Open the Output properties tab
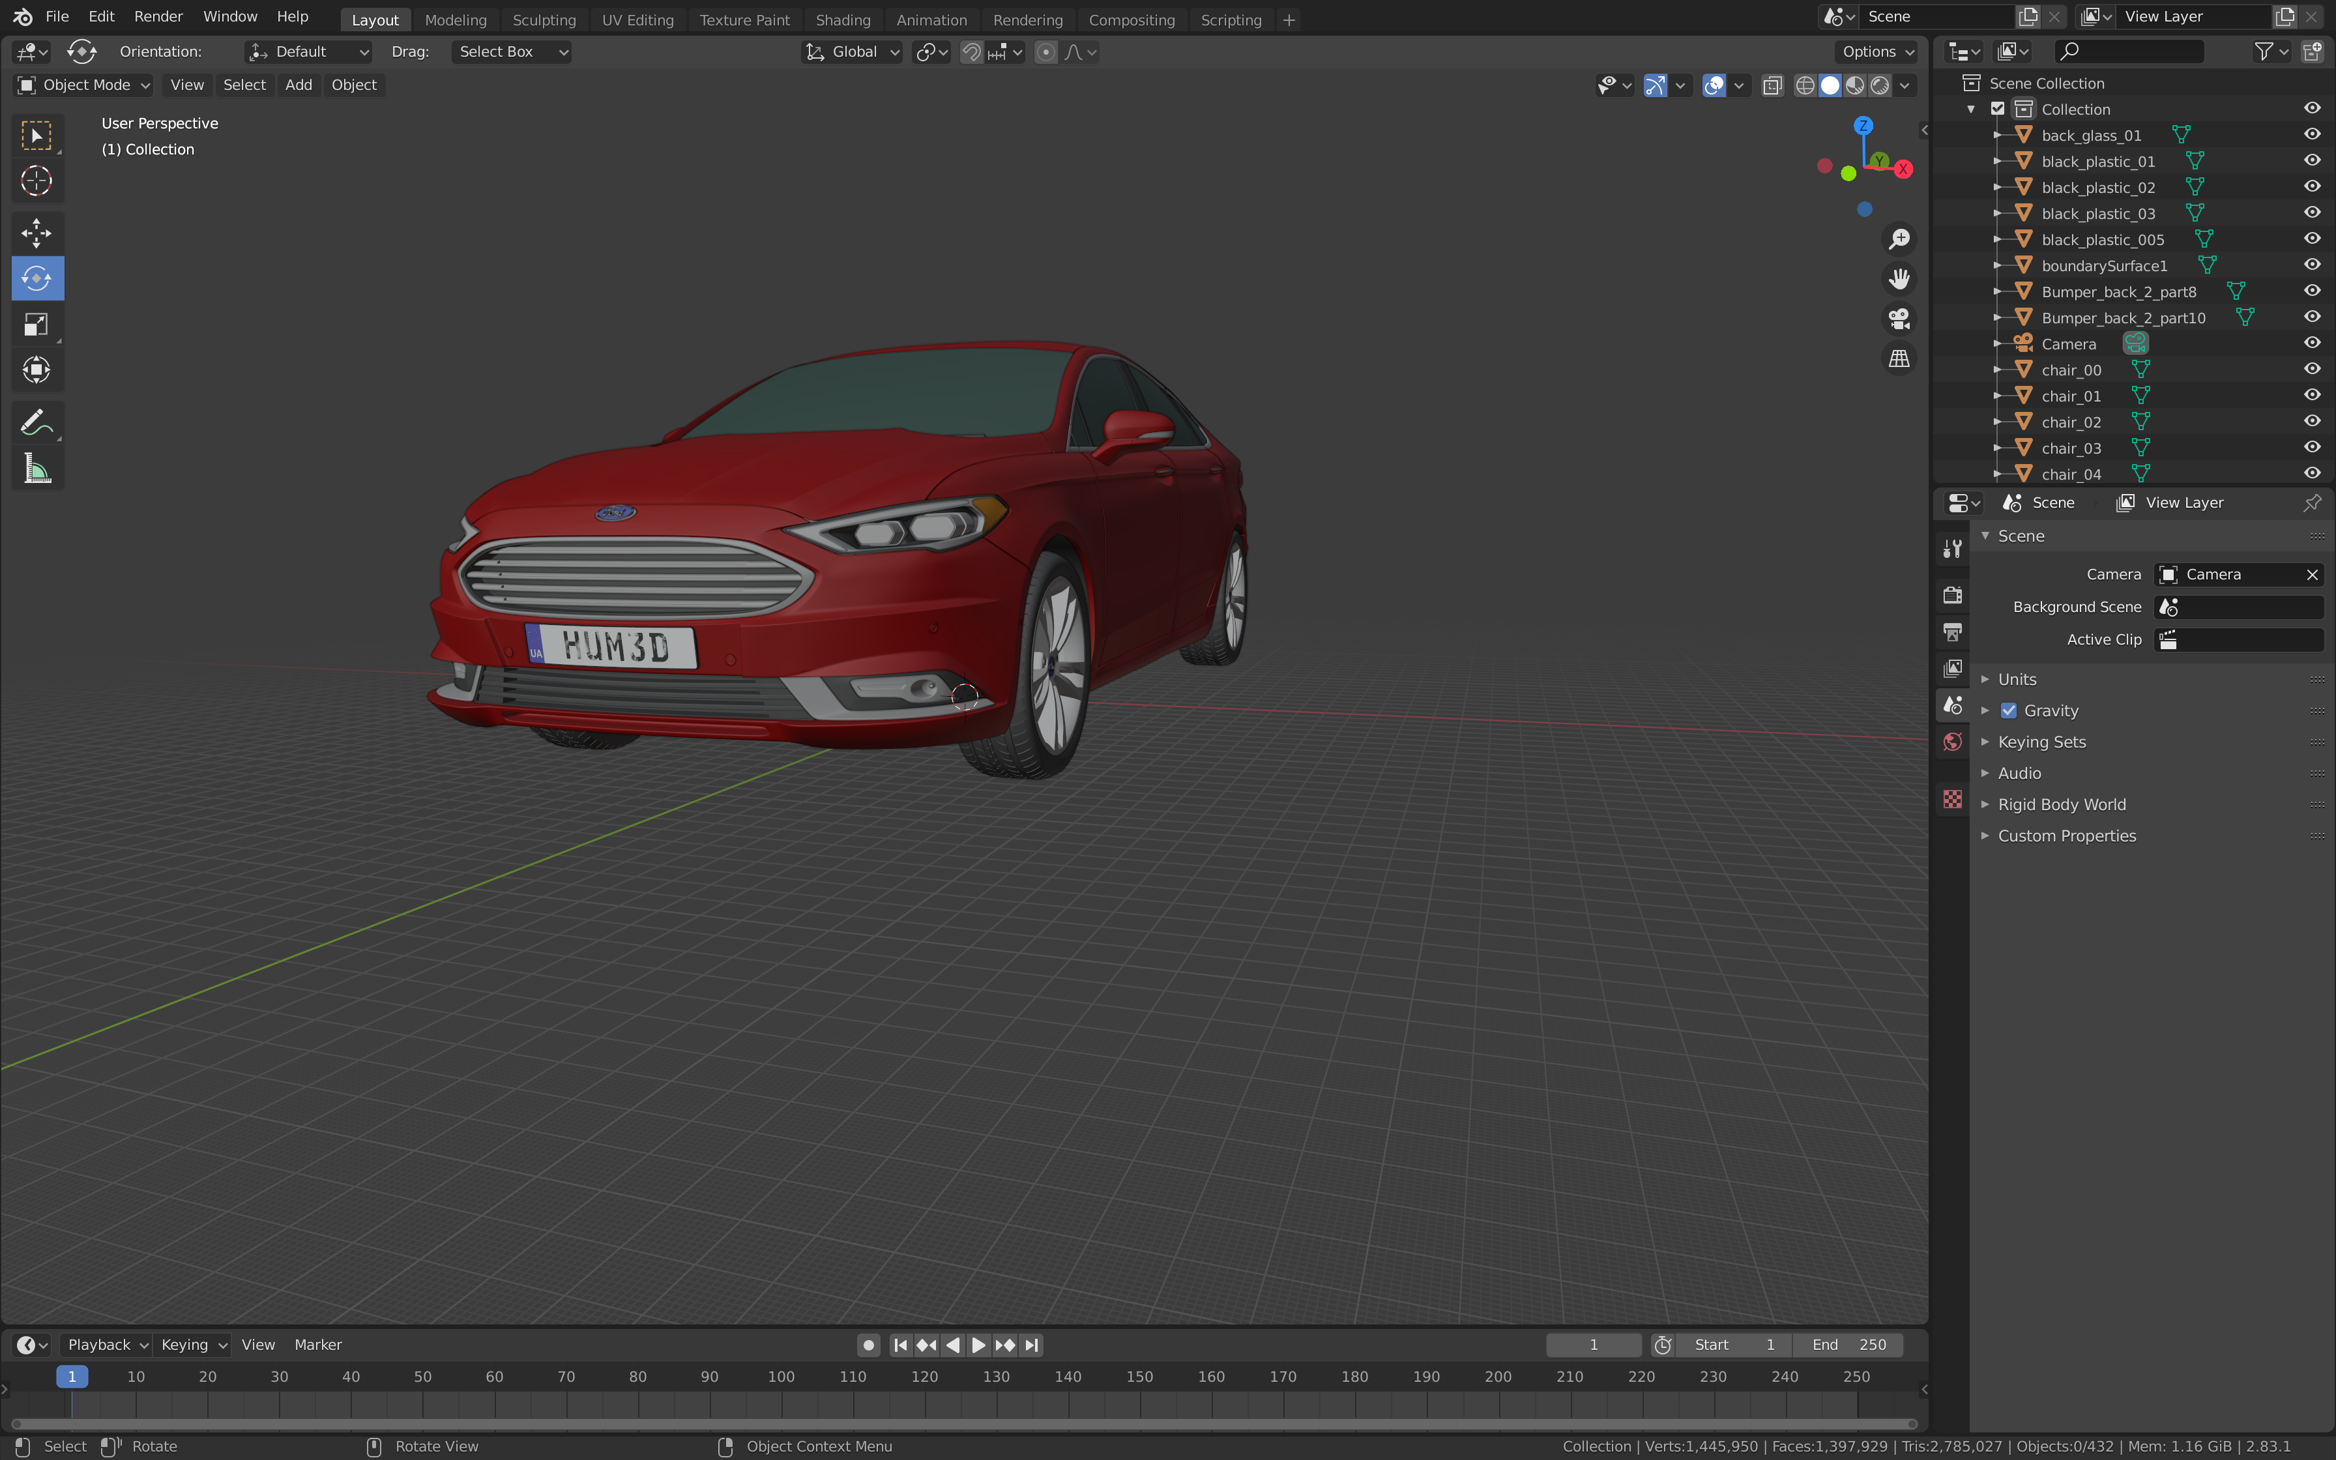 click(1952, 632)
